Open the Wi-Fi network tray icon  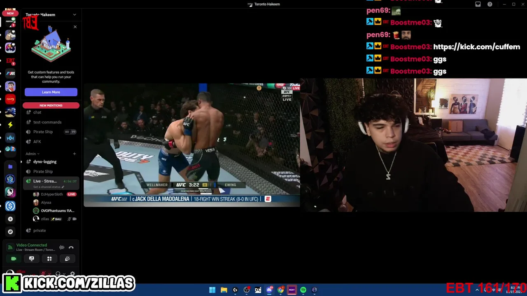494,290
